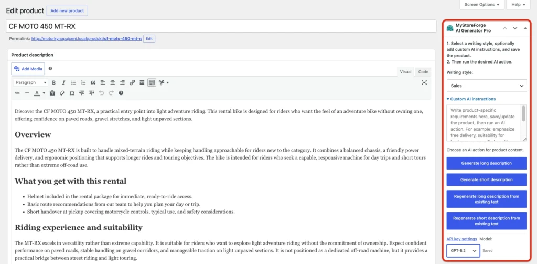The height and width of the screenshot is (264, 537).
Task: Click the 'Short handover at pickup' bullet
Action: 131,212
